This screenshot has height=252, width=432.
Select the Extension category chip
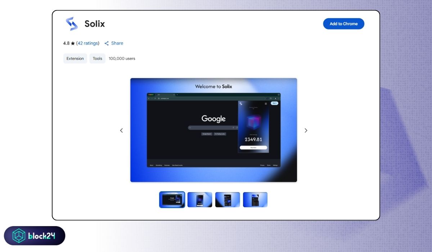(75, 58)
